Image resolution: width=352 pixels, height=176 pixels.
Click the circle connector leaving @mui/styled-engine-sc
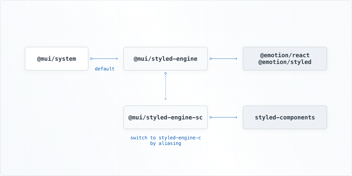210,117
